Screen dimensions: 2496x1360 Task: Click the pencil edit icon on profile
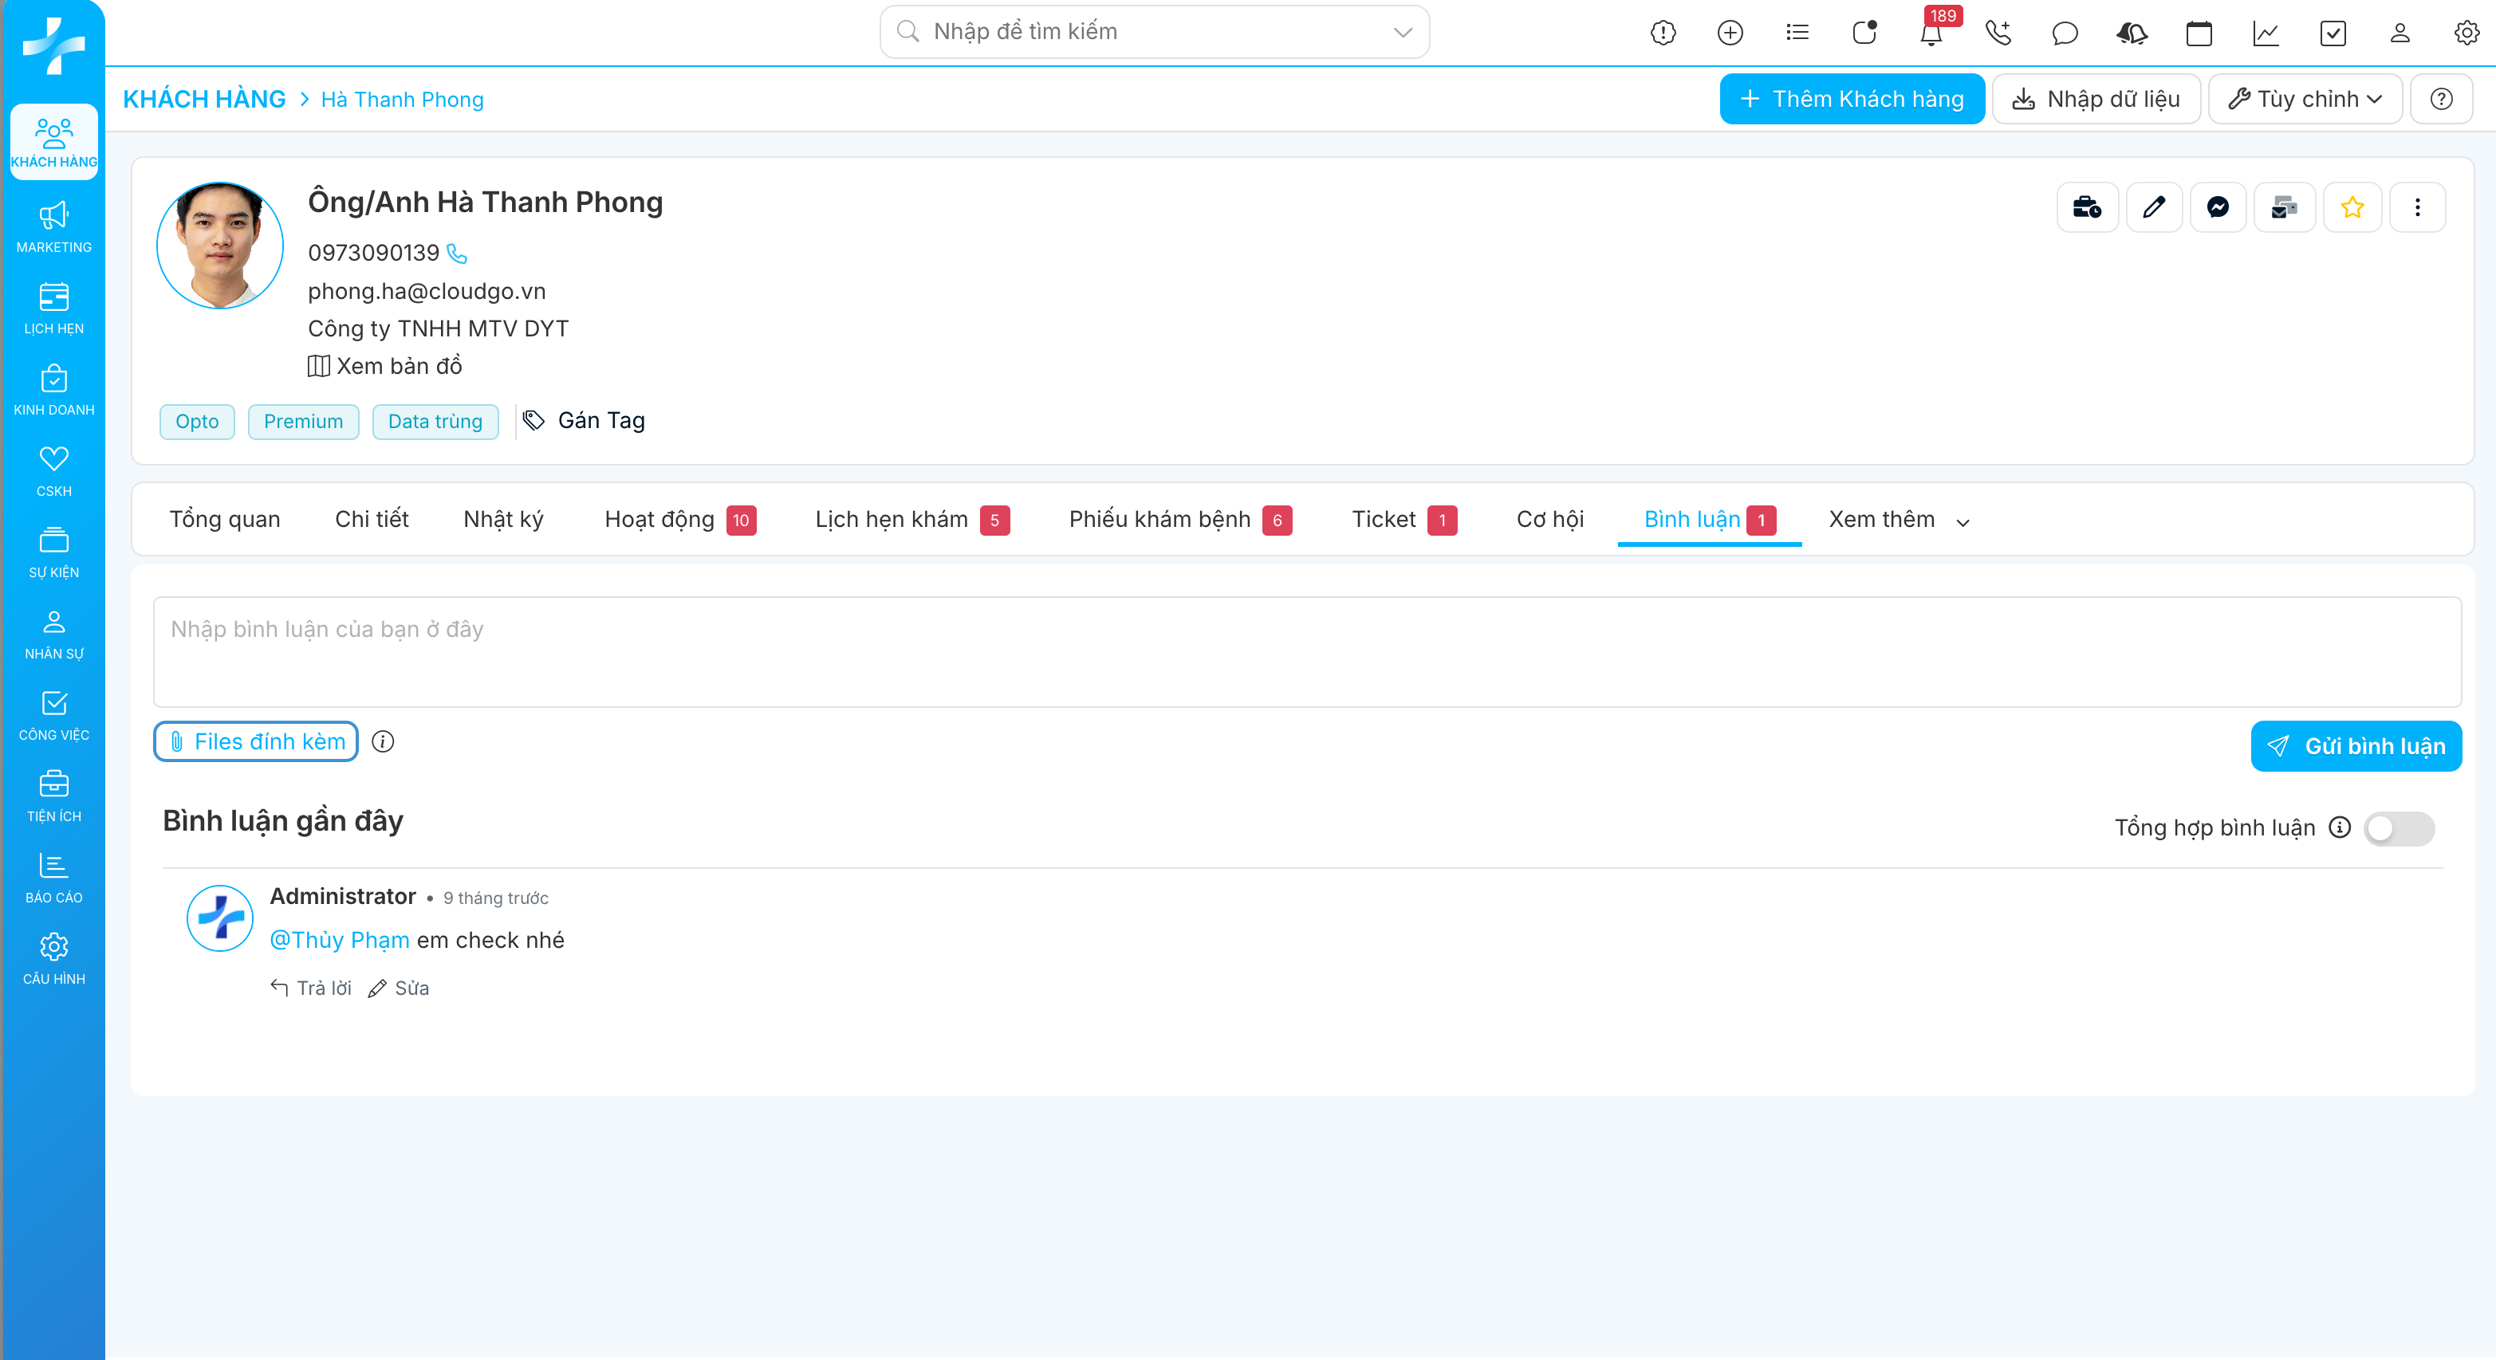click(2153, 207)
